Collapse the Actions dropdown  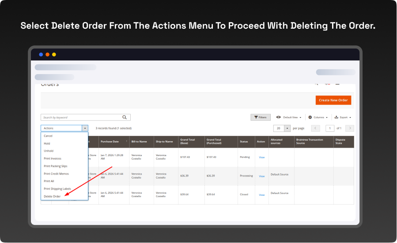pyautogui.click(x=85, y=128)
